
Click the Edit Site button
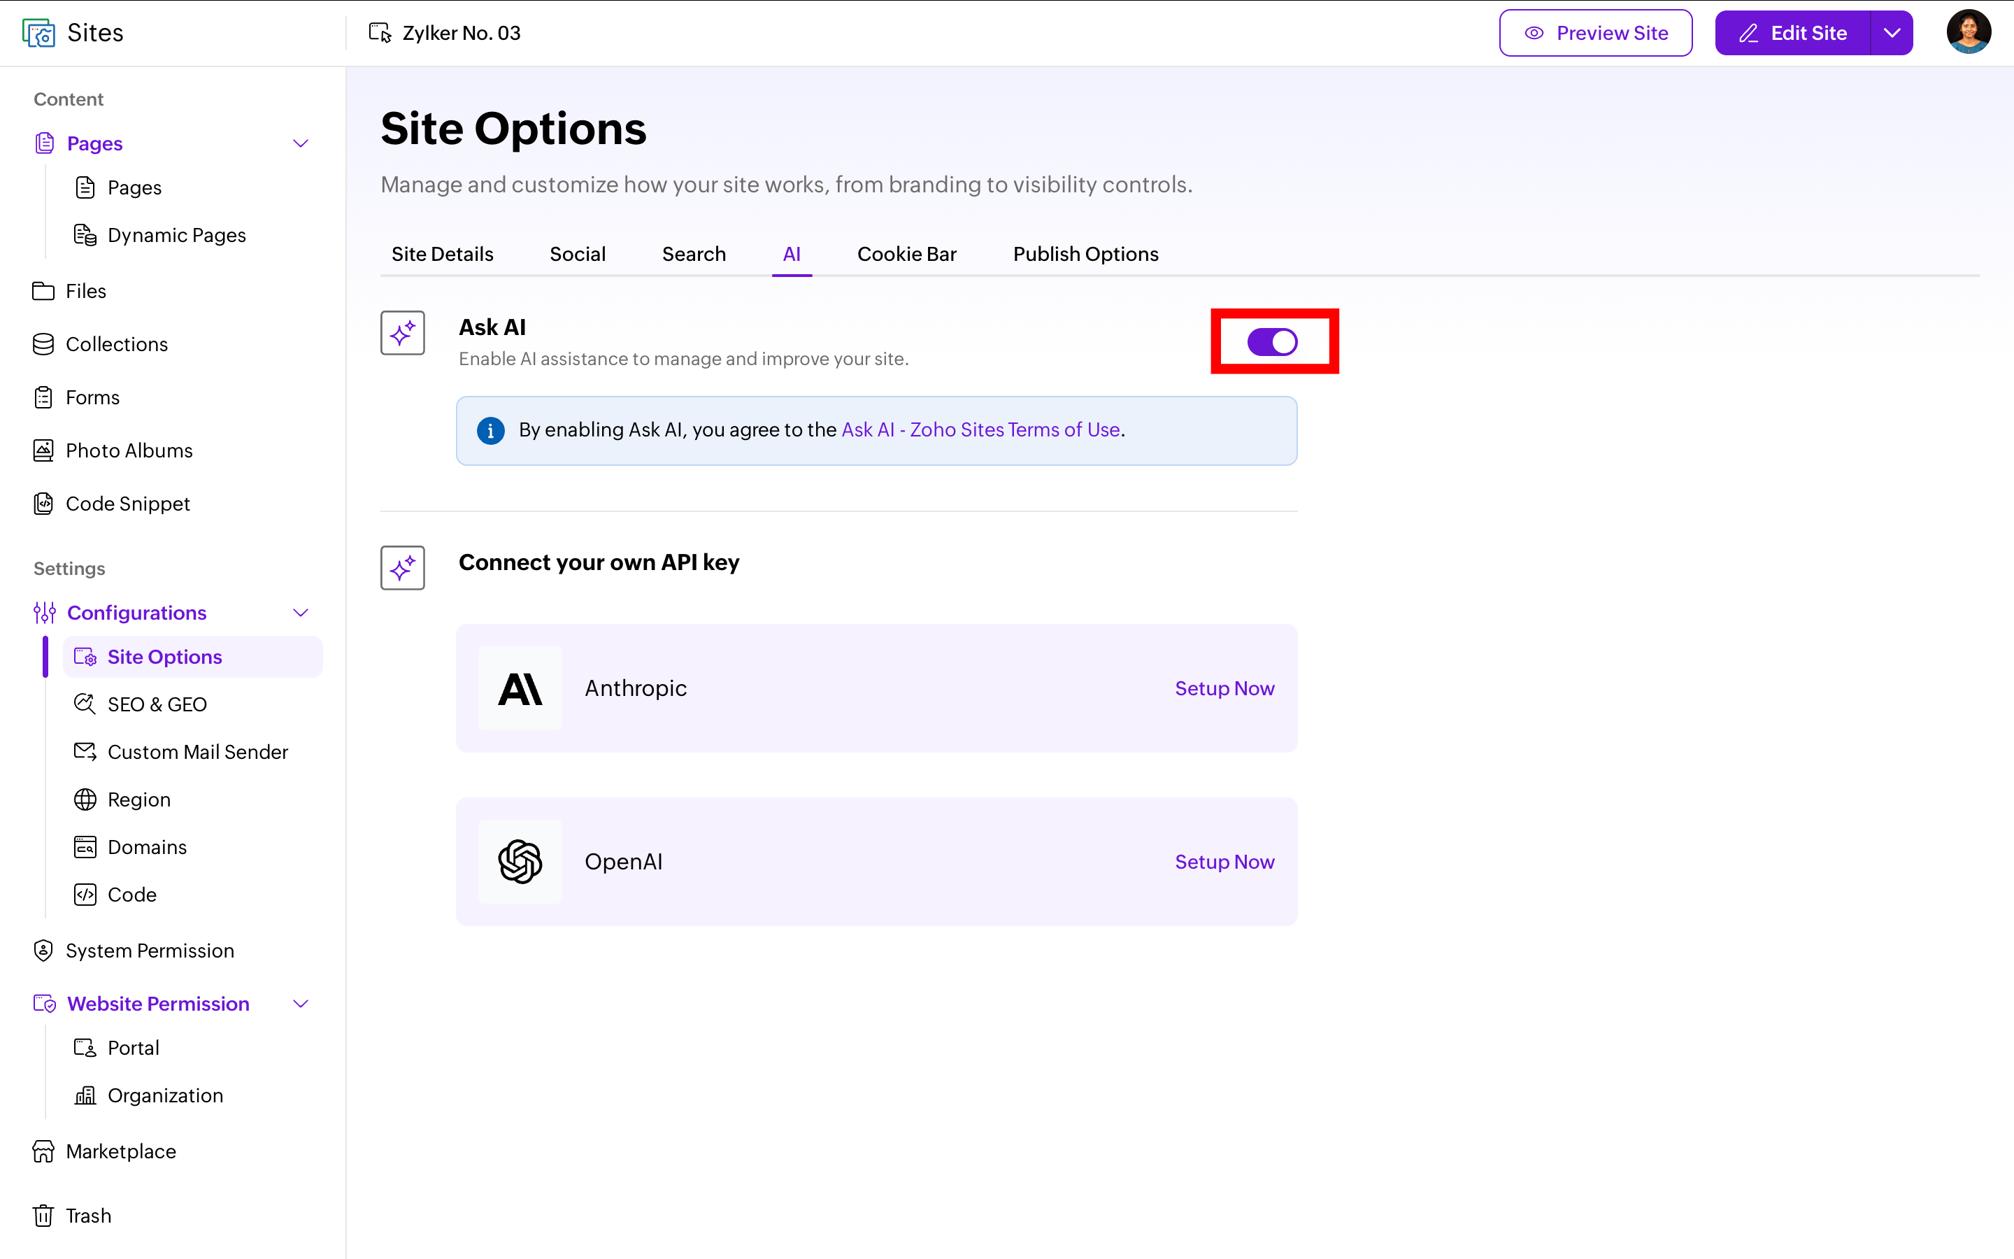click(x=1792, y=34)
